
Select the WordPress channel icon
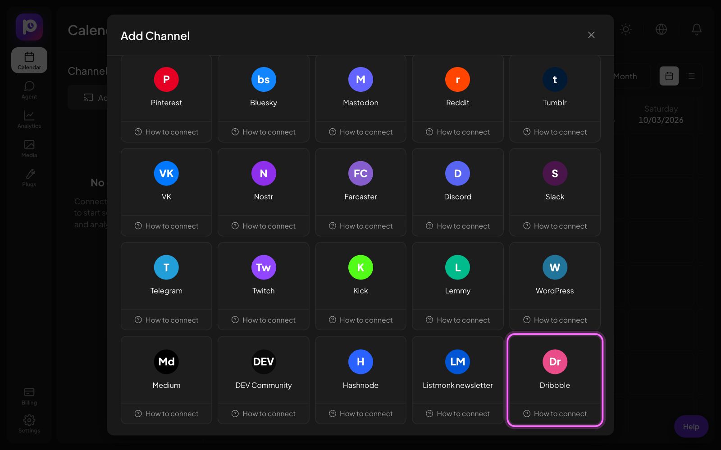[555, 267]
